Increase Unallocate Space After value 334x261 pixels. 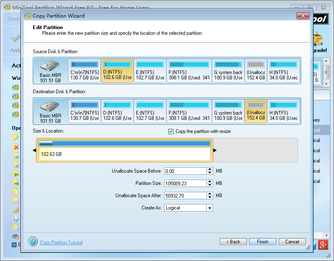coord(210,194)
